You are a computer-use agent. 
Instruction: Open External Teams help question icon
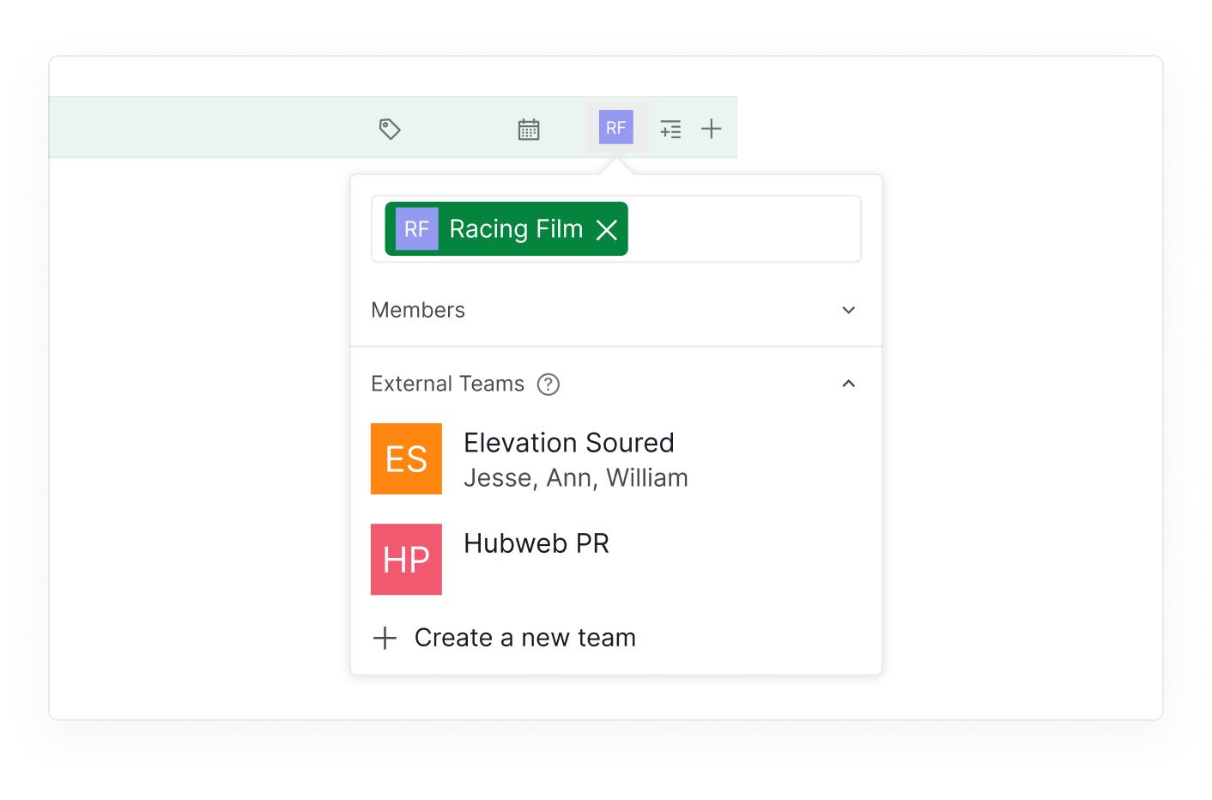(x=548, y=384)
